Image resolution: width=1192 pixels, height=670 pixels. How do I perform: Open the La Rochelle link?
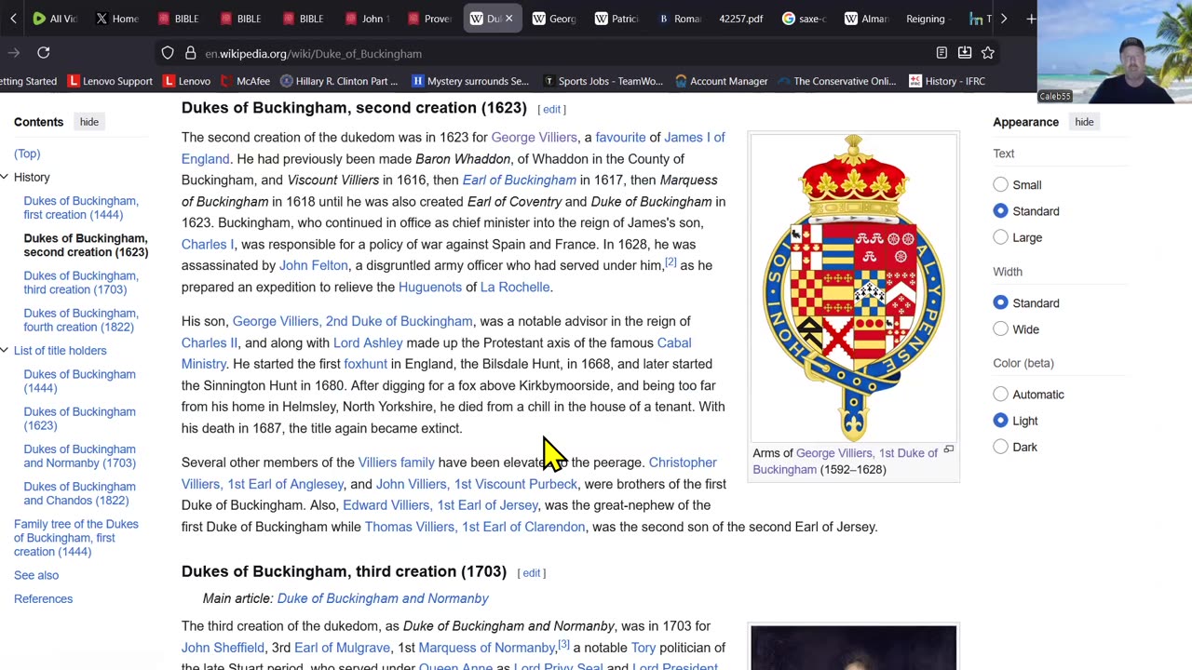(515, 288)
